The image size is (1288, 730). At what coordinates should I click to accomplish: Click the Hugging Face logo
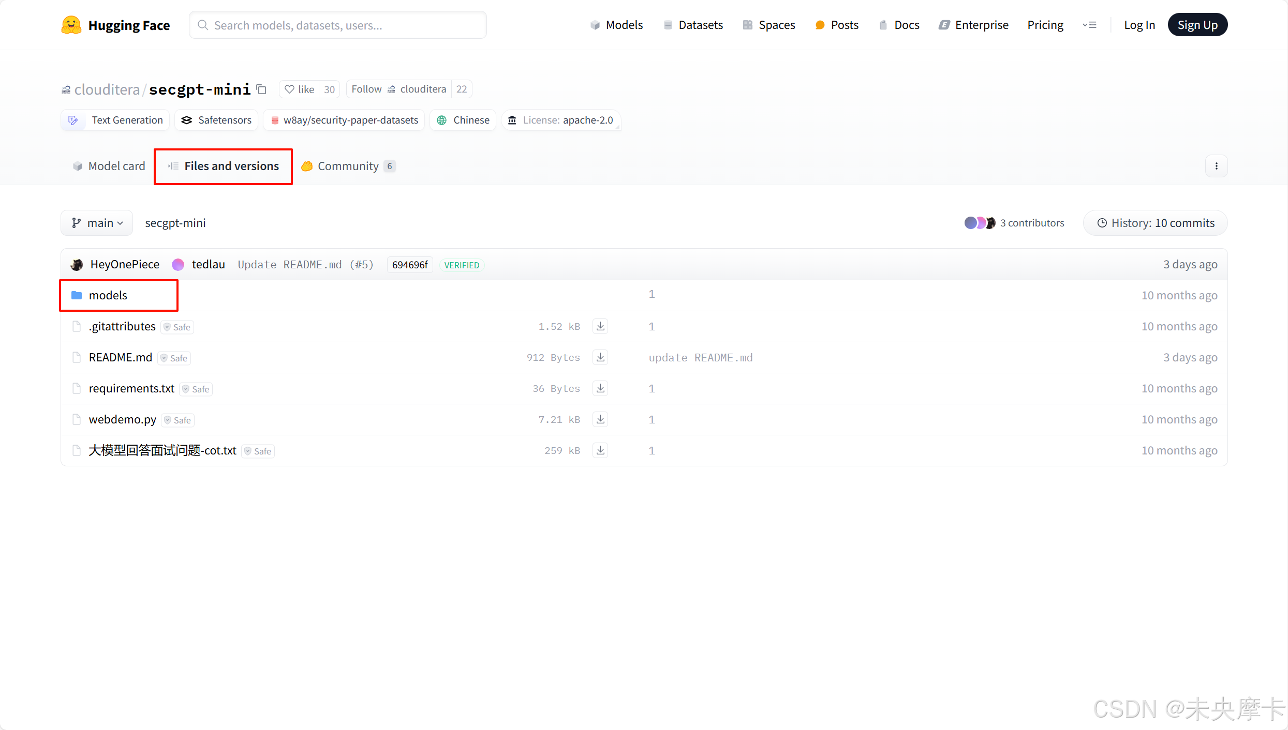click(x=115, y=25)
